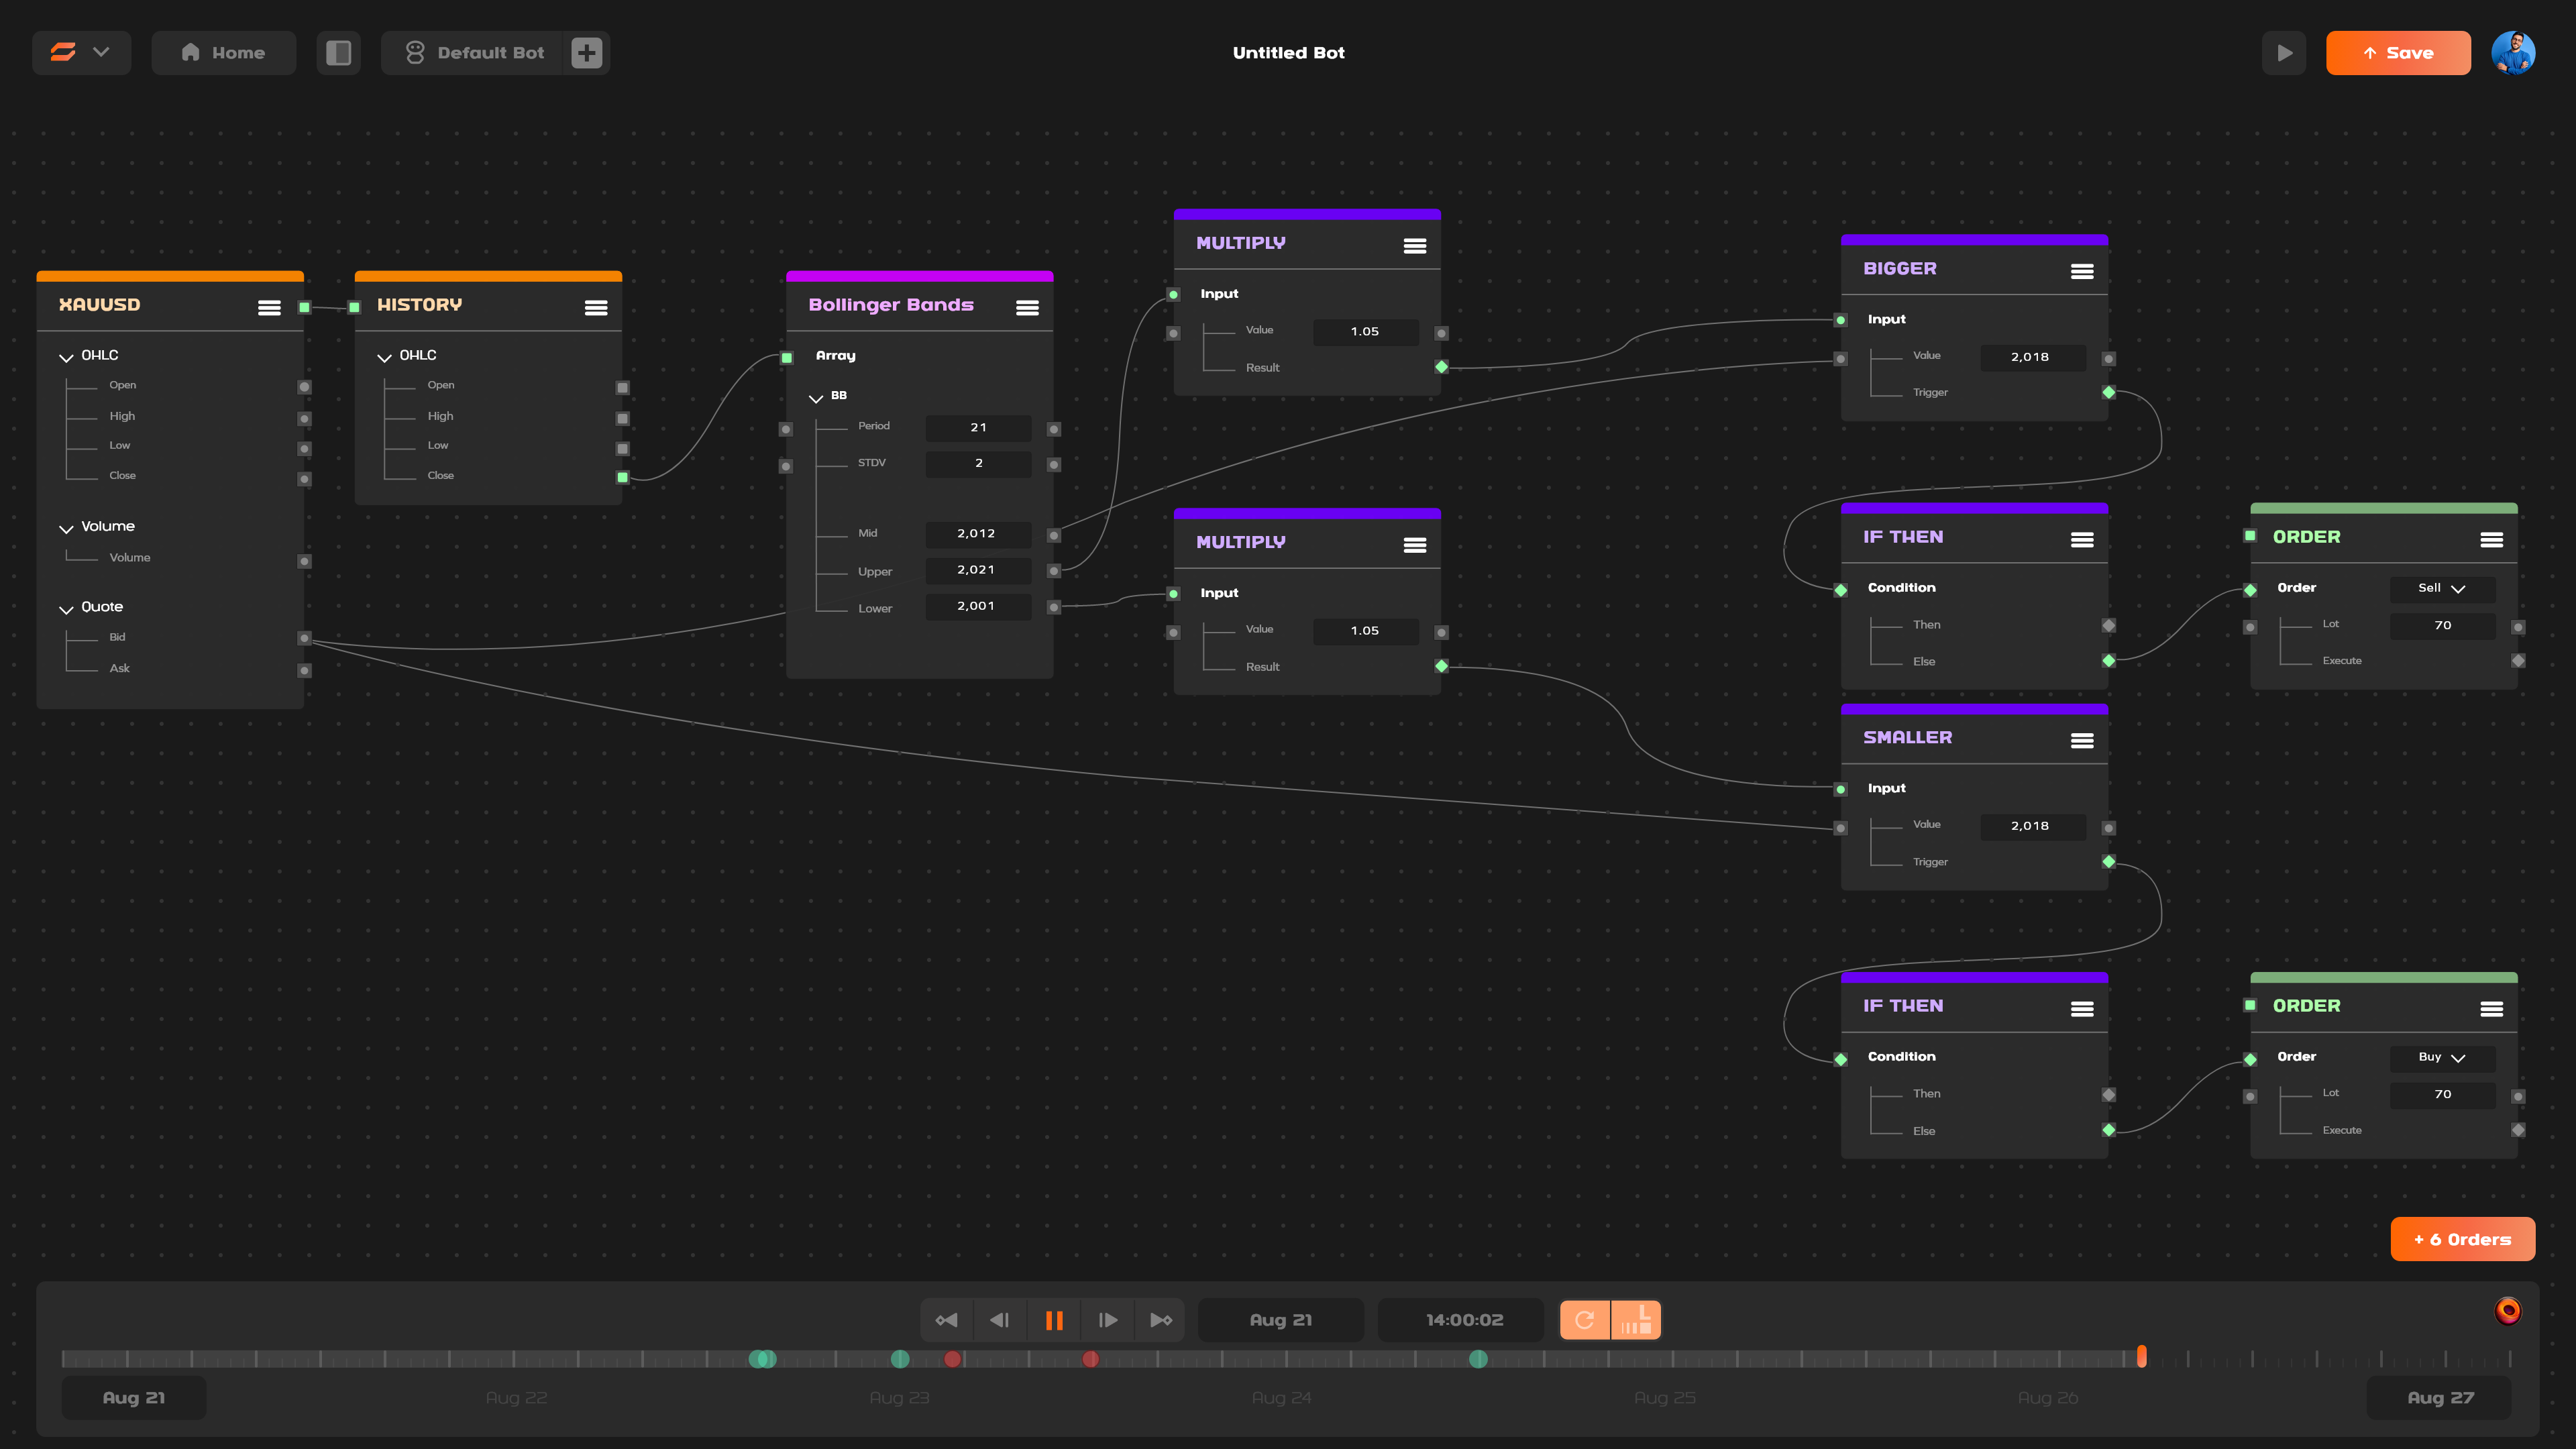Viewport: 2576px width, 1449px height.
Task: Jump to next keyframe marker
Action: pos(1160,1320)
